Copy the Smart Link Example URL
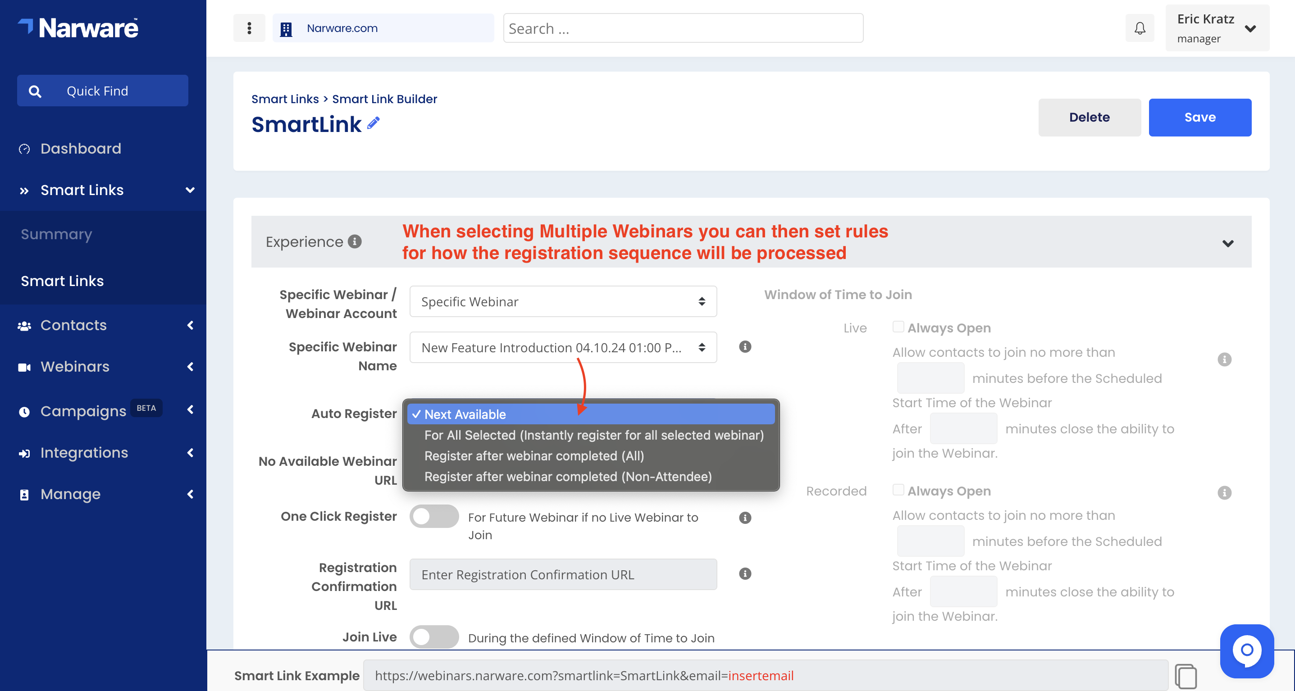The width and height of the screenshot is (1295, 691). coord(1186,676)
